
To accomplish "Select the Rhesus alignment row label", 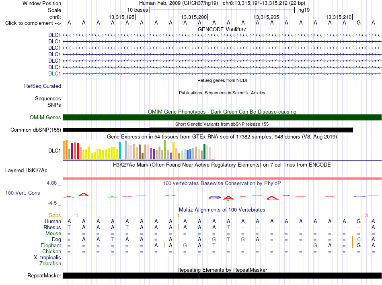I will pos(52,227).
